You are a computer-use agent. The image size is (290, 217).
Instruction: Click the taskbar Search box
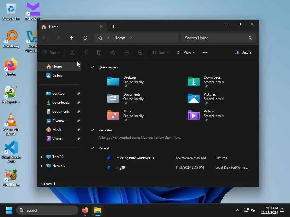(x=47, y=210)
